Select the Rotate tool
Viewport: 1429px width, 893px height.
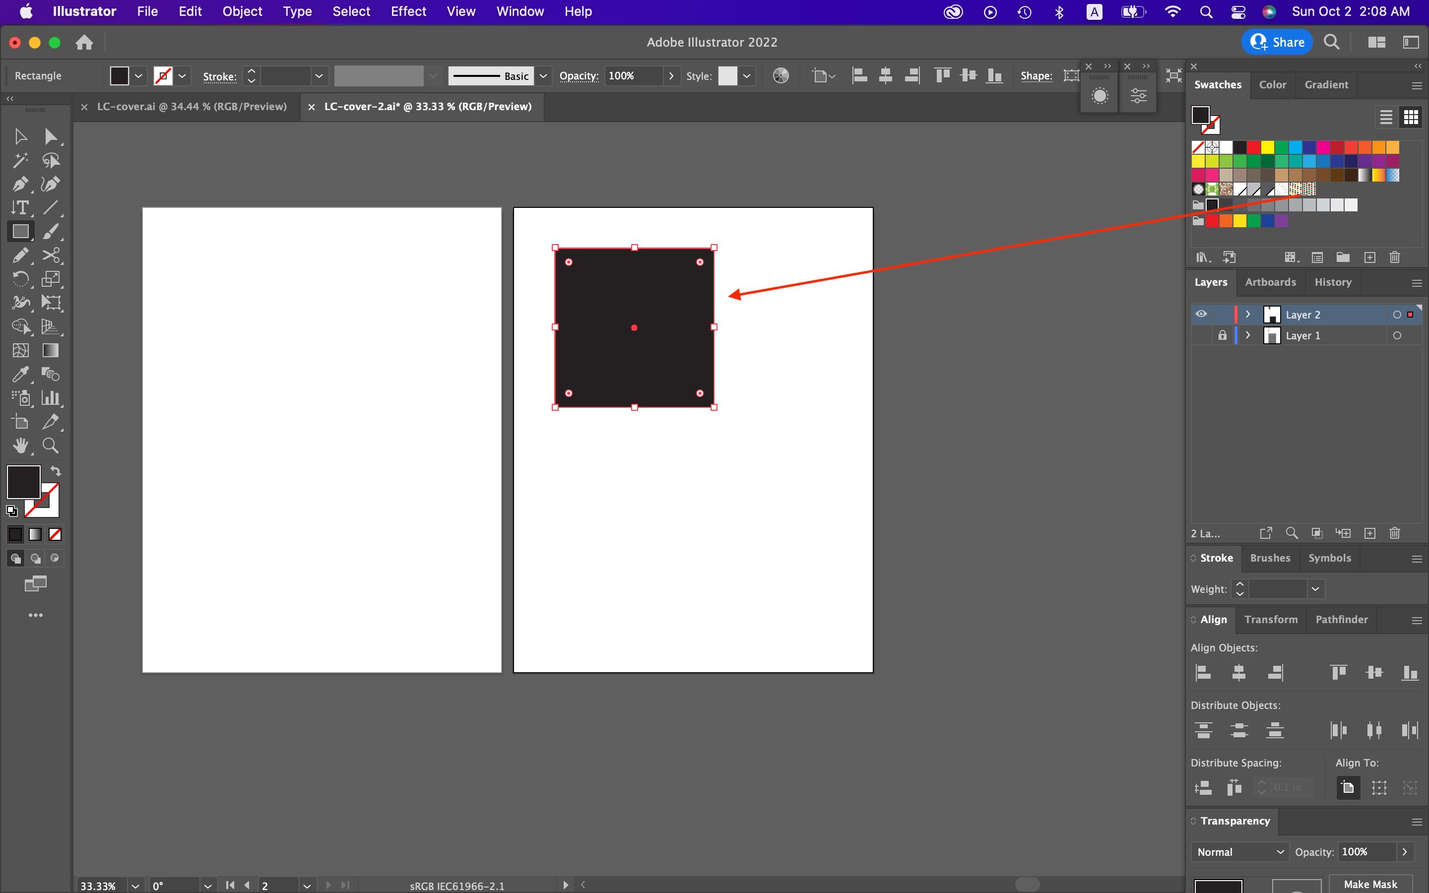pos(20,279)
